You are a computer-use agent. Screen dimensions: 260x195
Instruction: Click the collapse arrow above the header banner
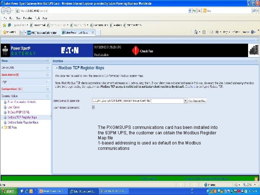(x=257, y=40)
